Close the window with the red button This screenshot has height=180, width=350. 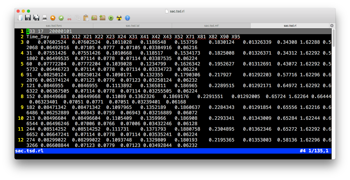point(18,11)
